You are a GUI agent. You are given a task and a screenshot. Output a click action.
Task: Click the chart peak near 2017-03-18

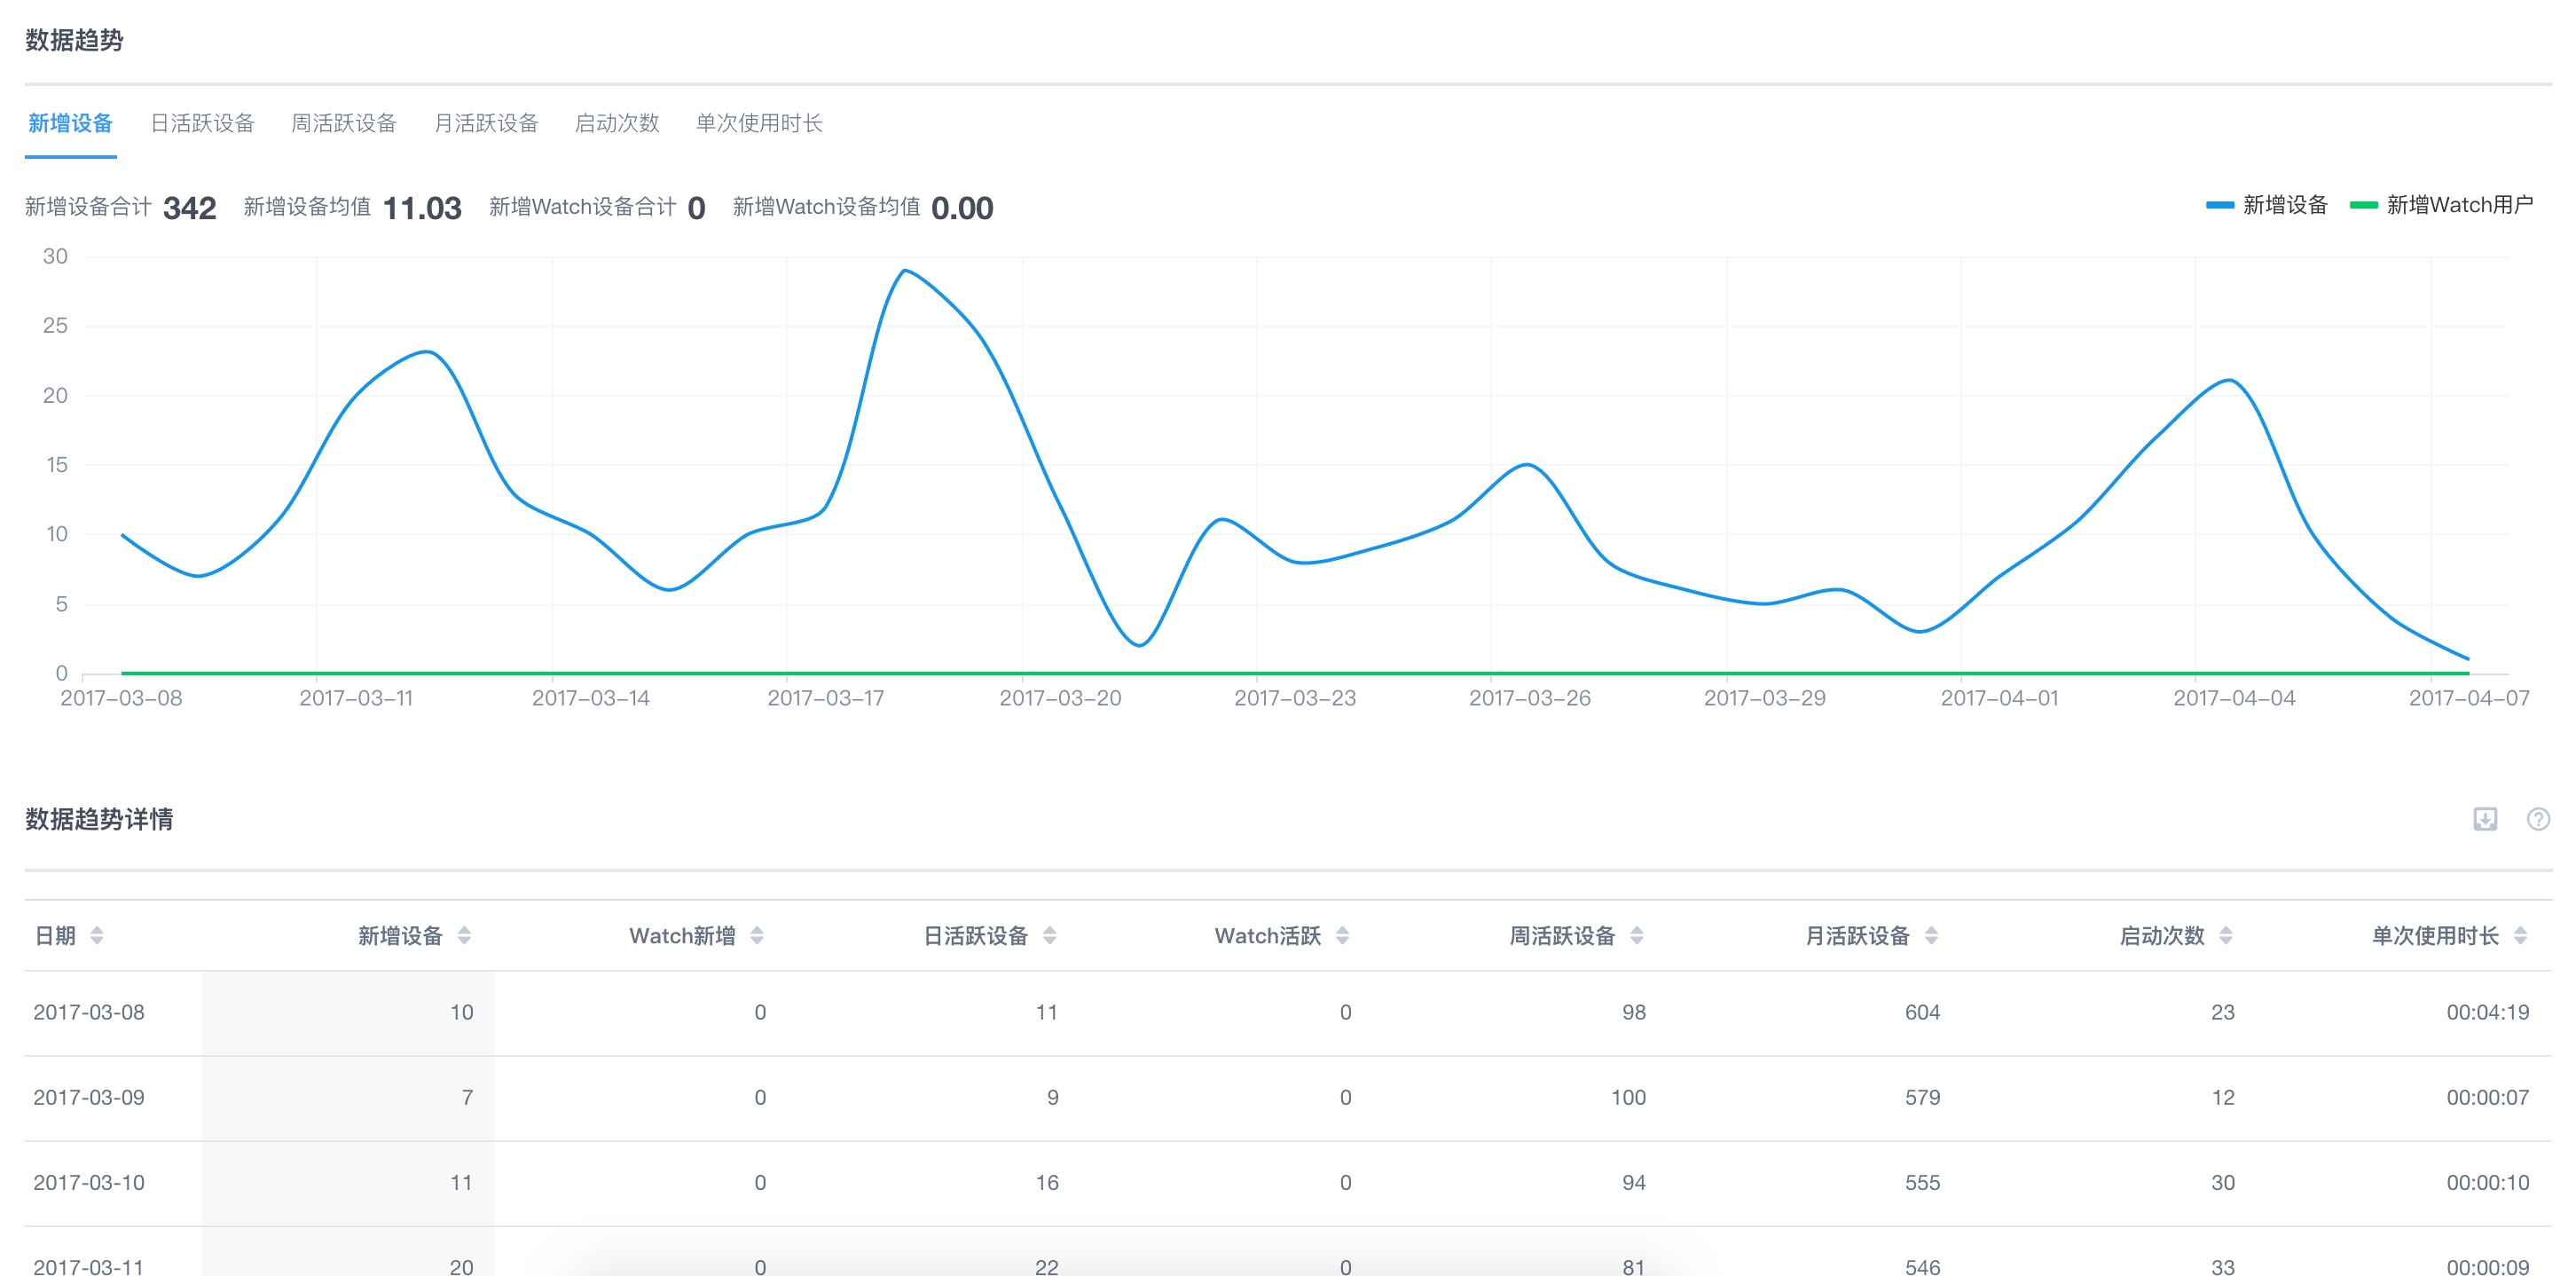click(904, 270)
